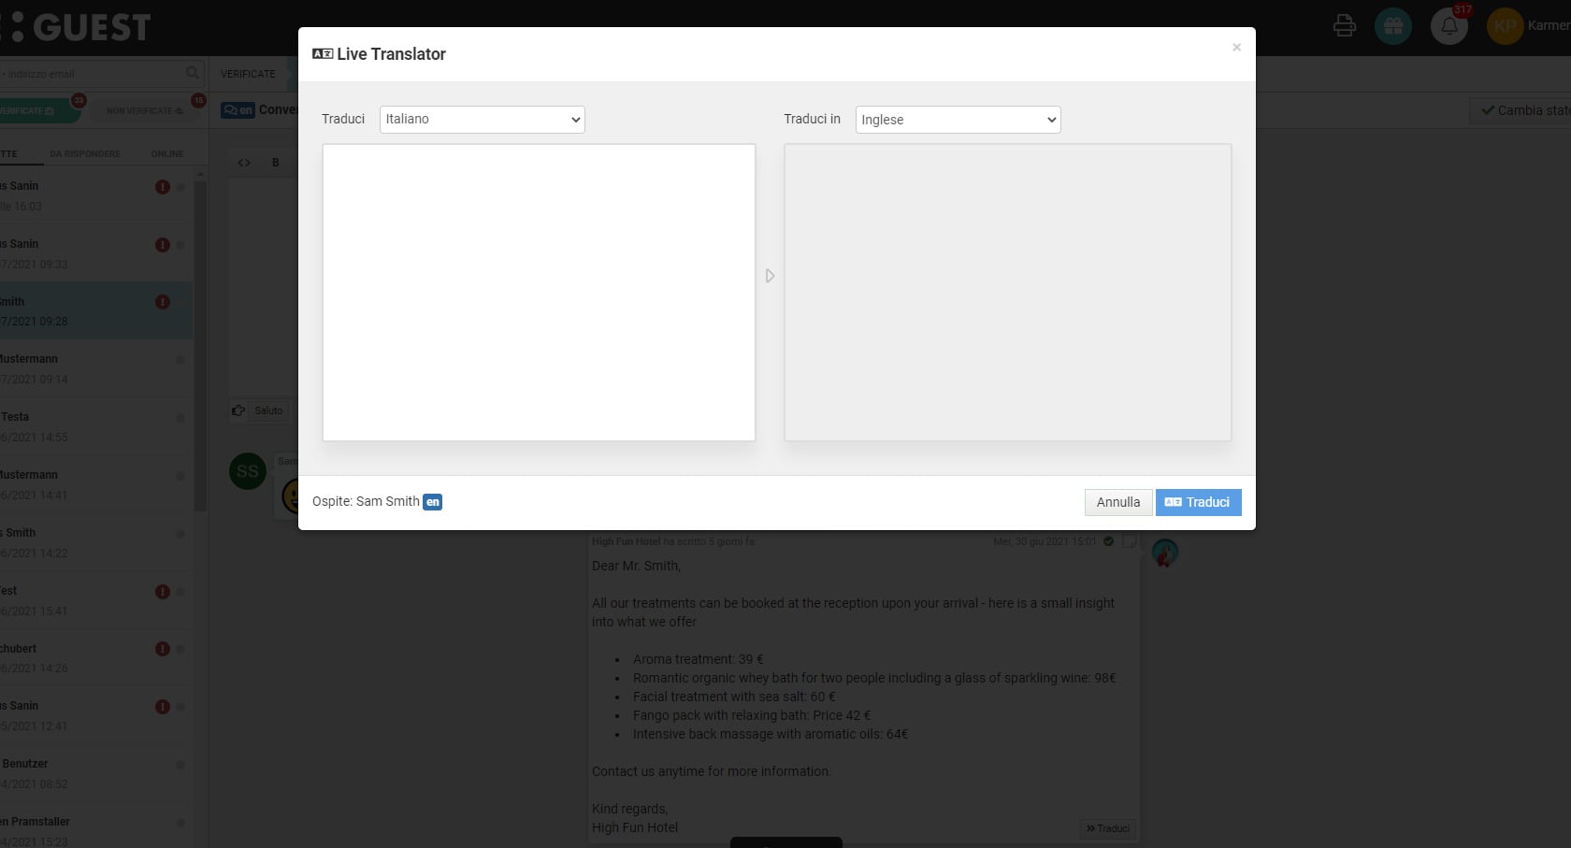The image size is (1571, 848).
Task: Click the red alert icon on Sanin 12:41 row
Action: pos(163,707)
